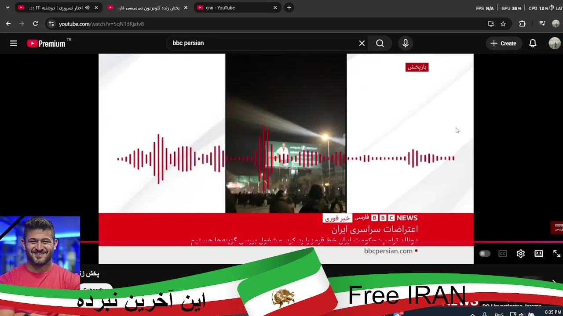Toggle the autoplay switch in player
The width and height of the screenshot is (563, 316).
coord(484,254)
